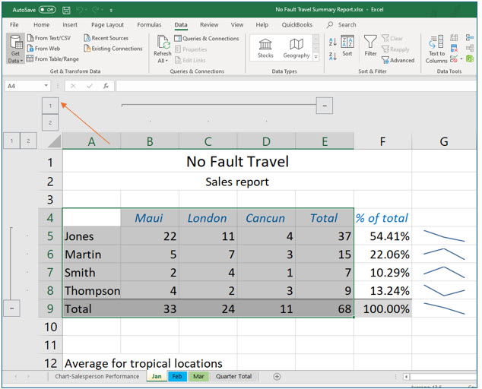Click row outline level 2 button

pyautogui.click(x=28, y=141)
